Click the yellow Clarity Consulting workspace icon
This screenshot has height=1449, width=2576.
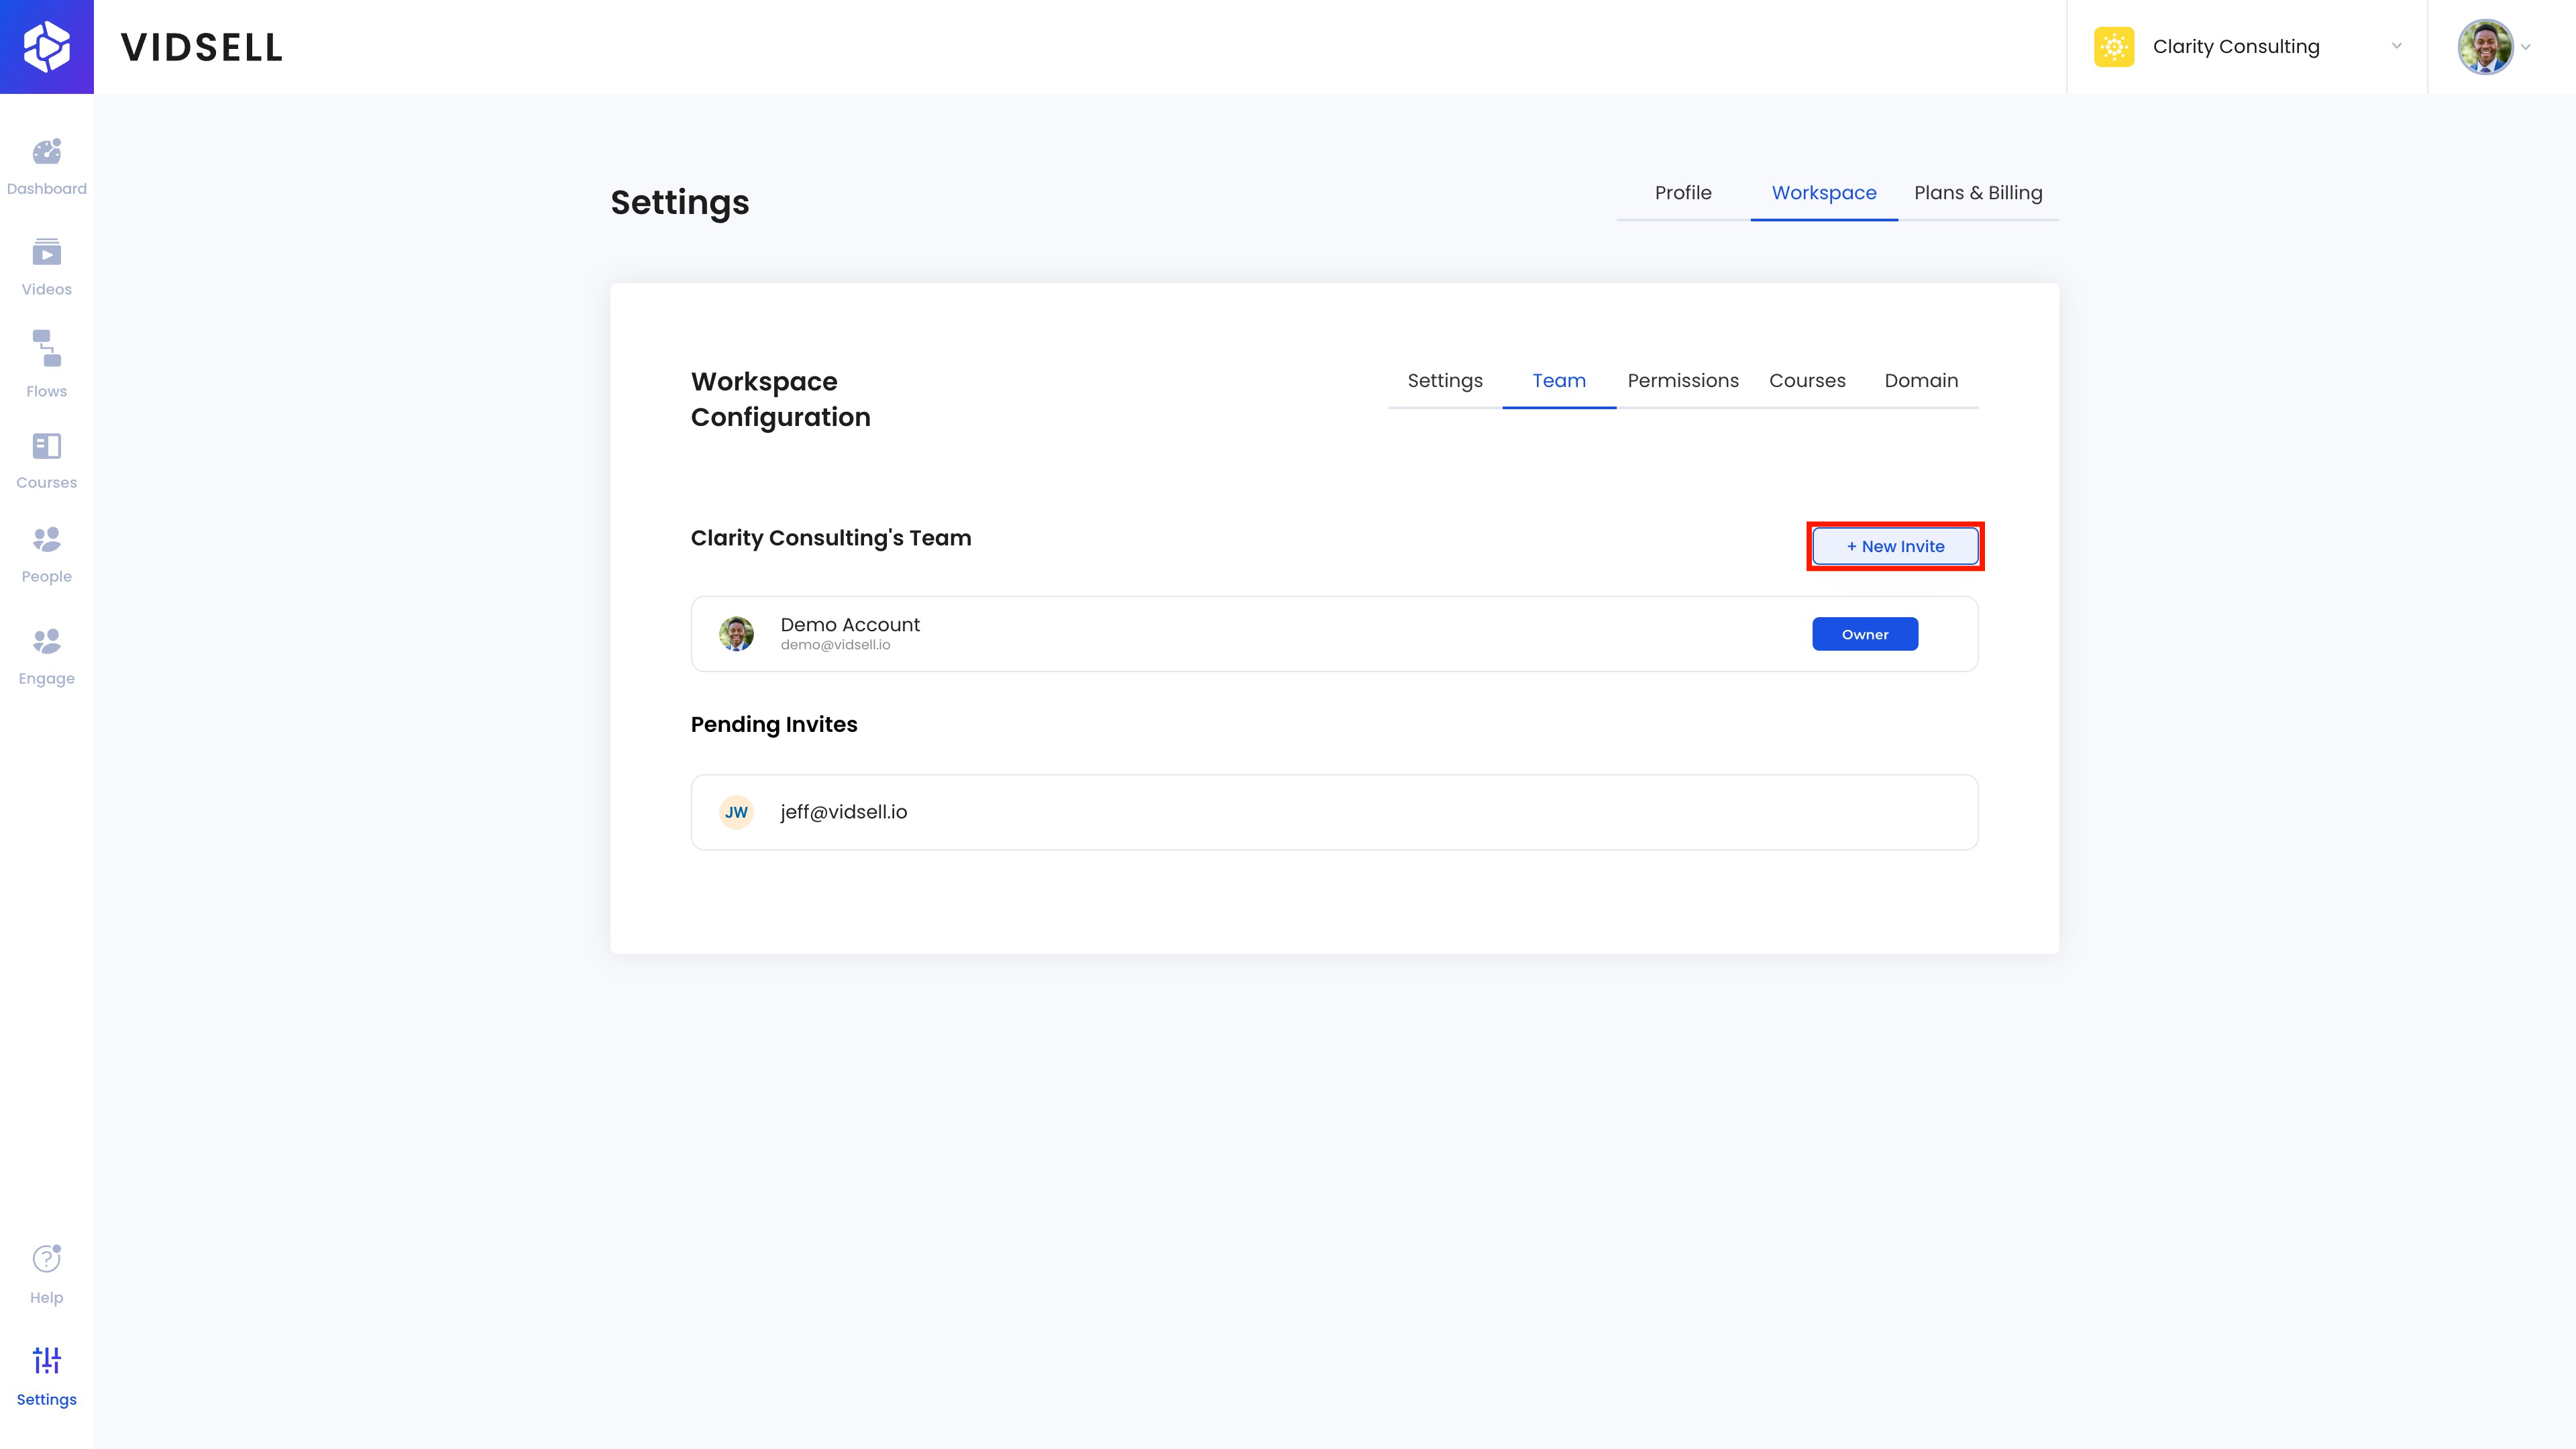click(2114, 47)
